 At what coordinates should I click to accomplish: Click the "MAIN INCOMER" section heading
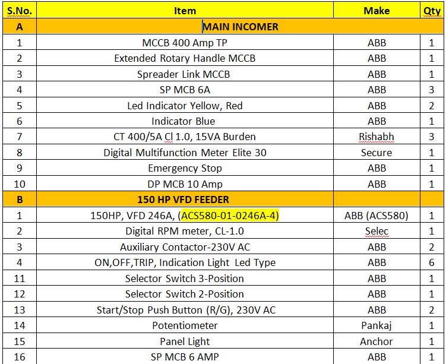click(x=241, y=27)
